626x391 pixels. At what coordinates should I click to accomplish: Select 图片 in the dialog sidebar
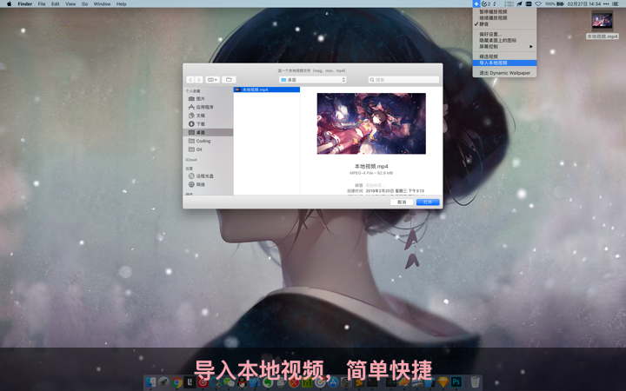coord(208,98)
